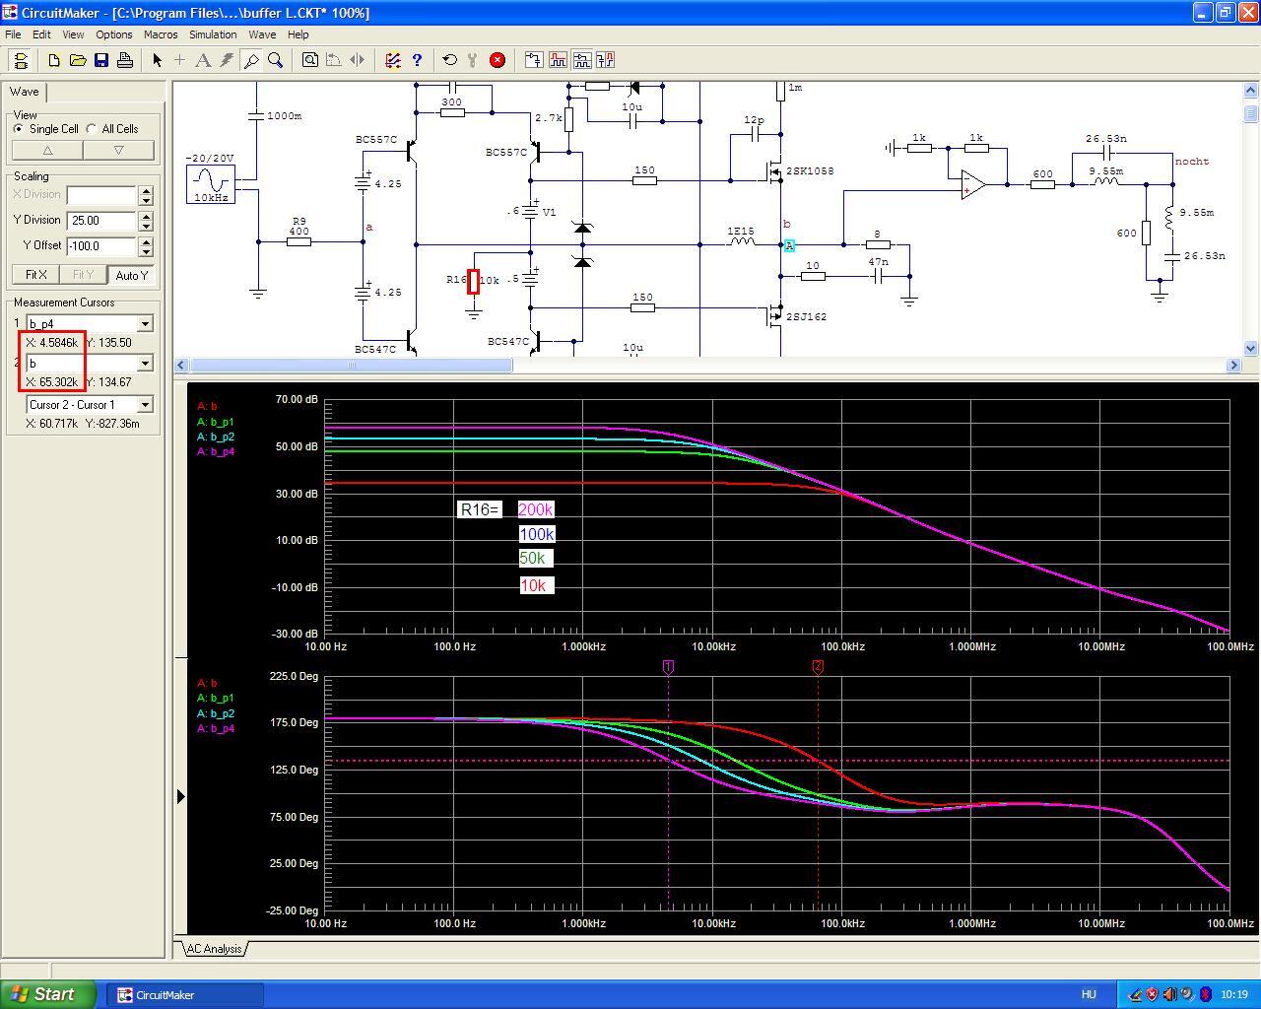Screen dimensions: 1261x1009
Task: Click the Print icon in toolbar
Action: point(125,60)
